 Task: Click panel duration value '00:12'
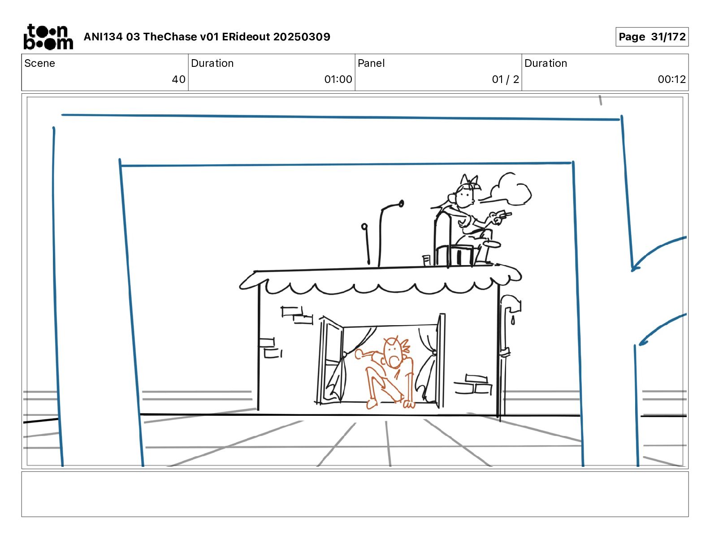(x=672, y=79)
